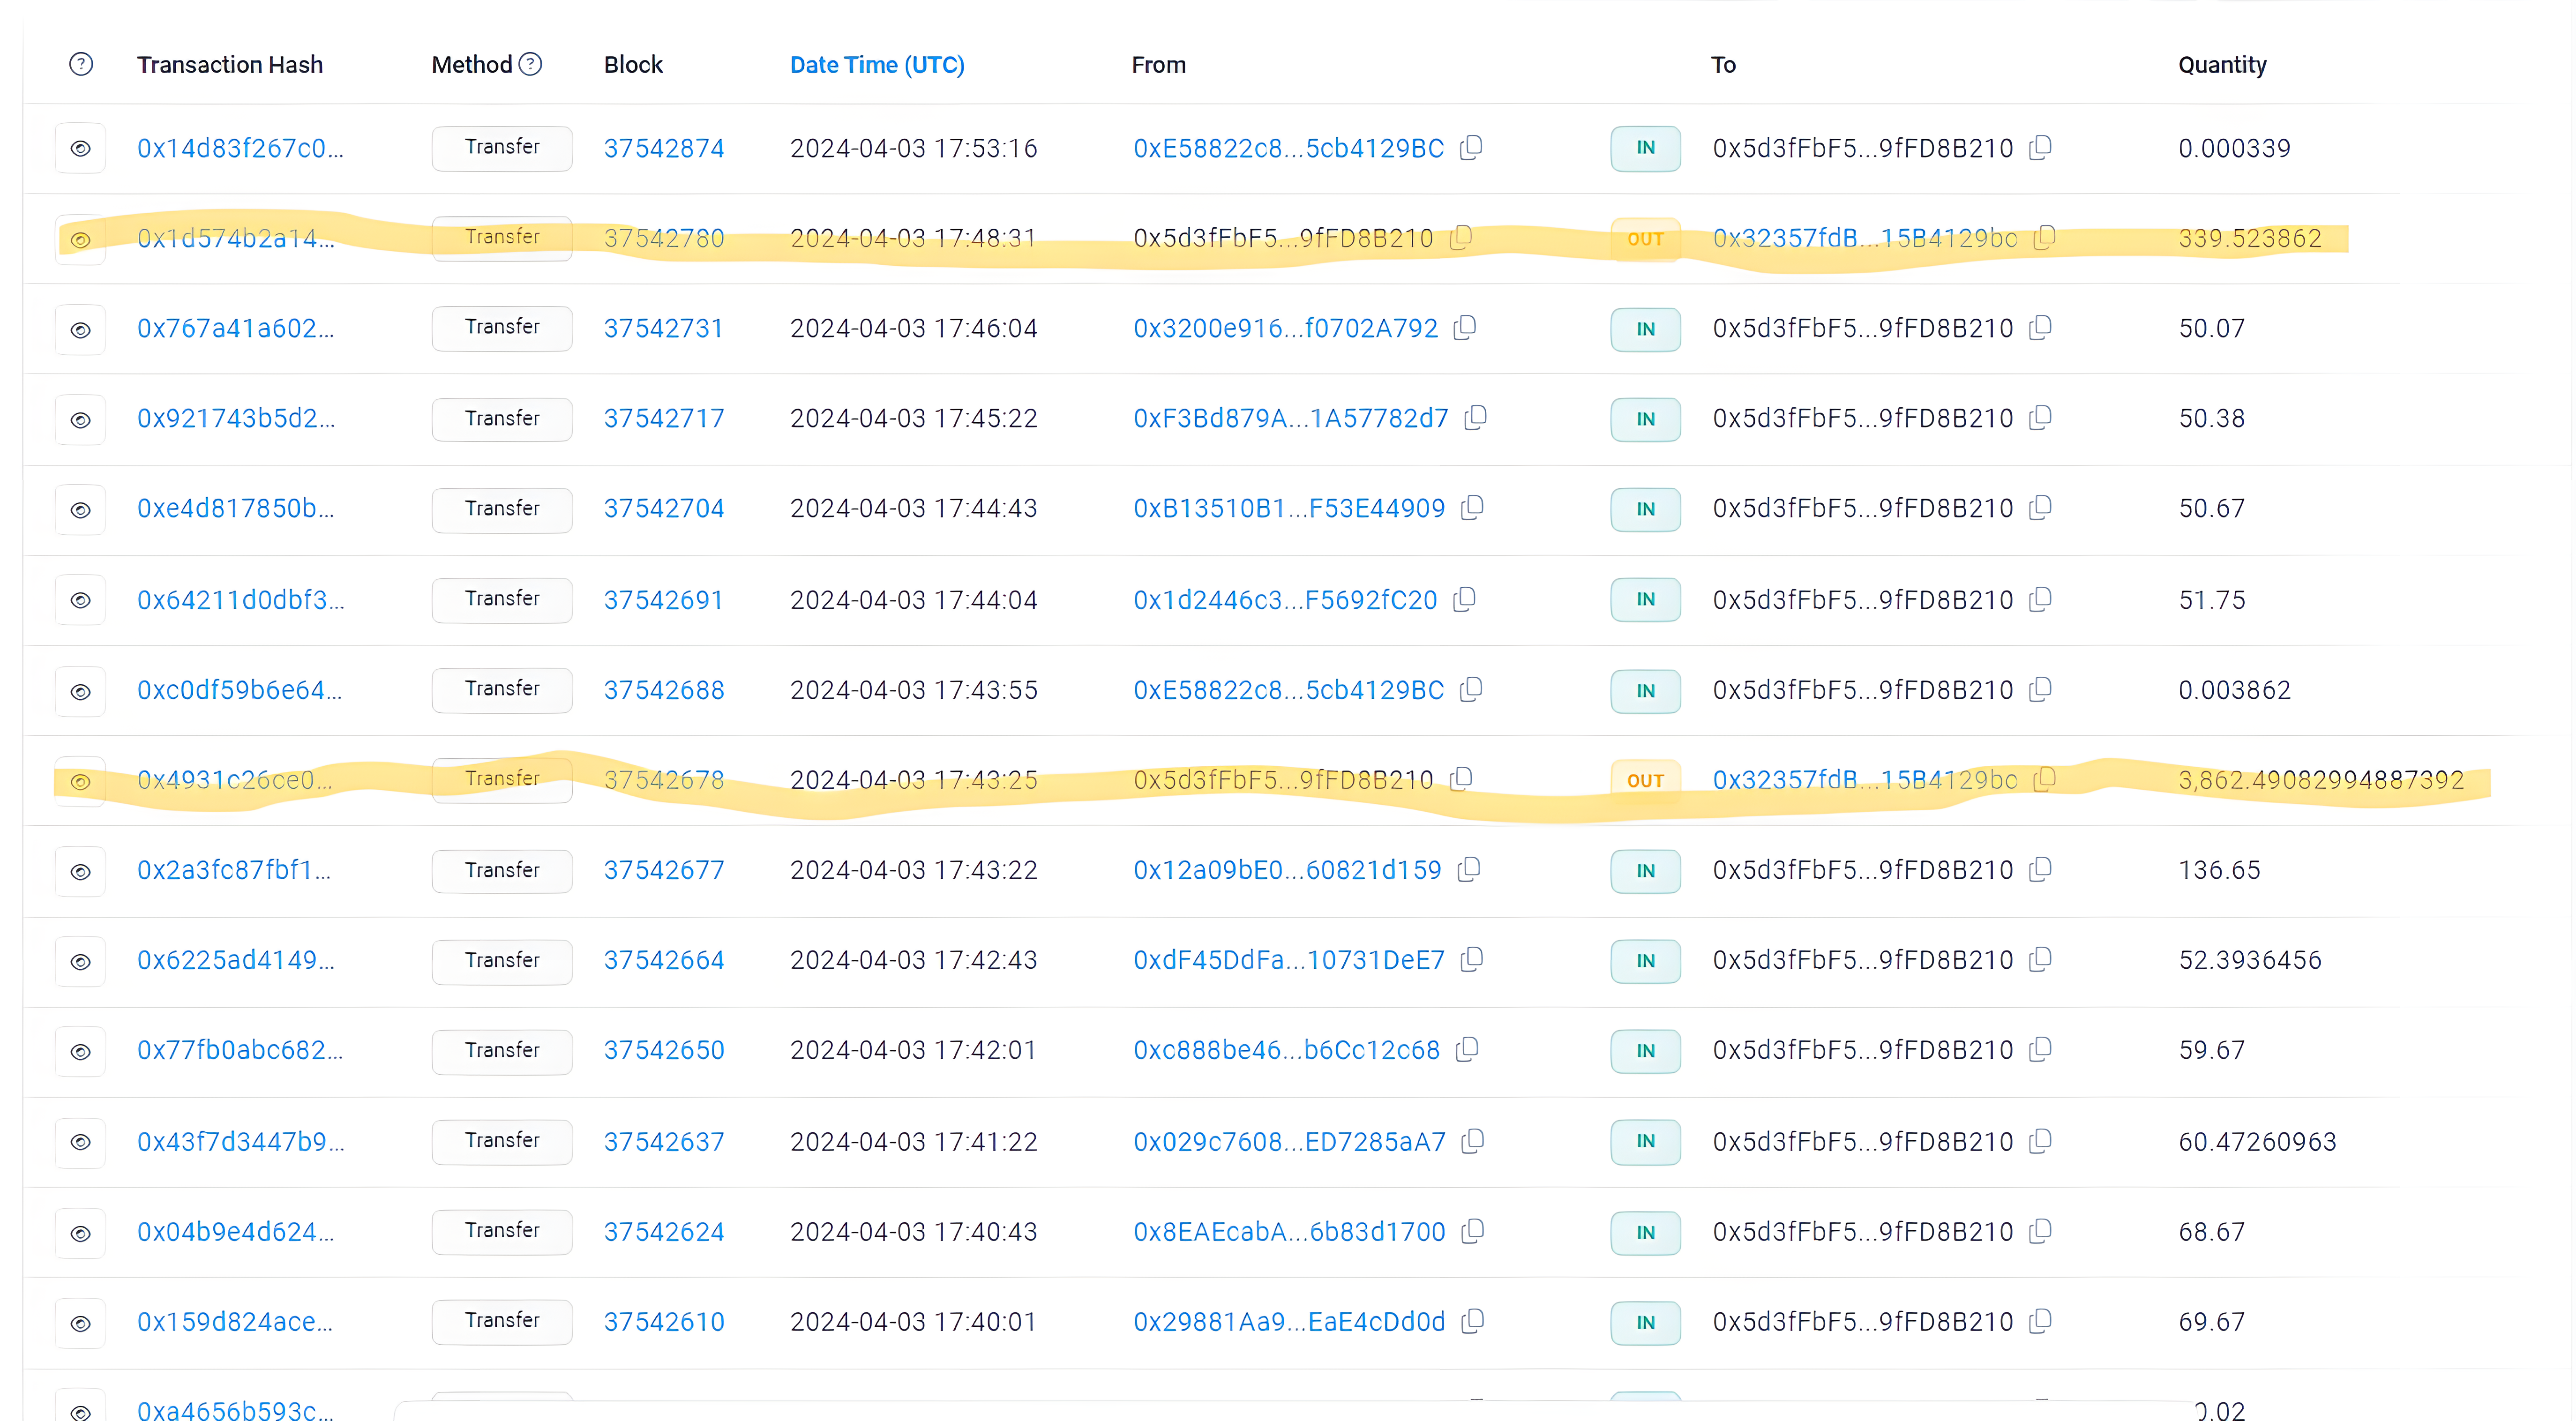Copy From address 0x8EAEcabA...6b83d1700

pos(1472,1232)
